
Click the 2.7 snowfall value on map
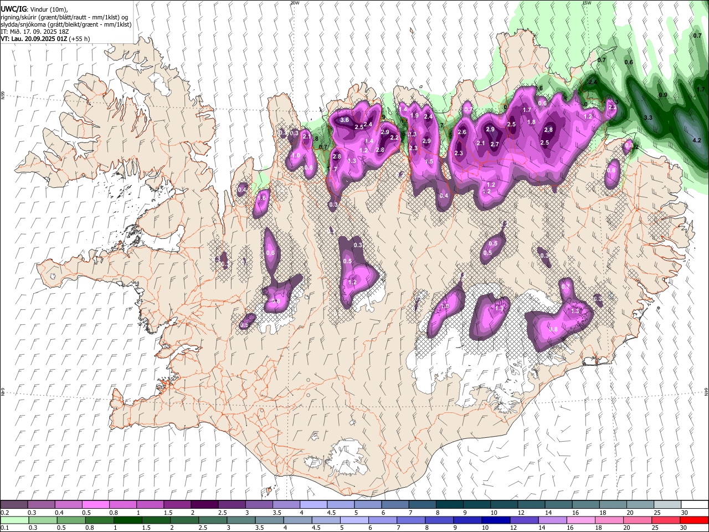click(x=495, y=144)
